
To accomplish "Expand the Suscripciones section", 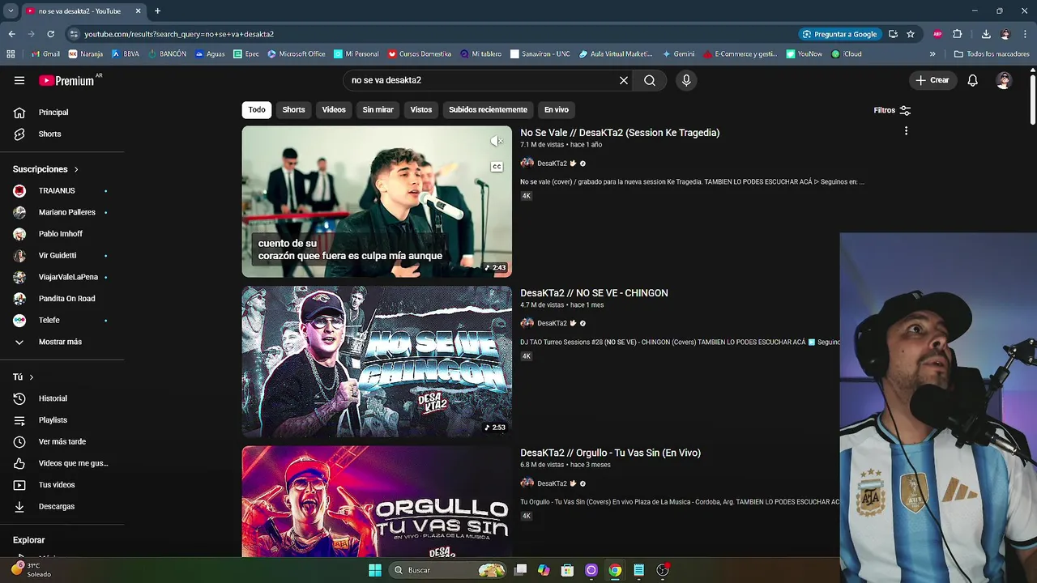I will pos(46,169).
